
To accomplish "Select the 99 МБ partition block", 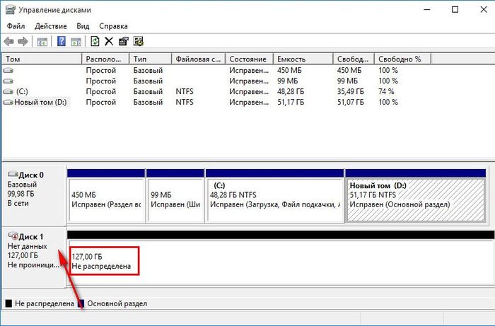I will tap(175, 196).
